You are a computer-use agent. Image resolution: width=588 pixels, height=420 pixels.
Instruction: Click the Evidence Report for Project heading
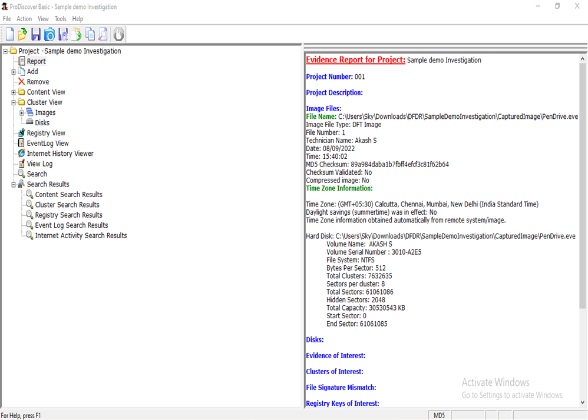pos(355,60)
